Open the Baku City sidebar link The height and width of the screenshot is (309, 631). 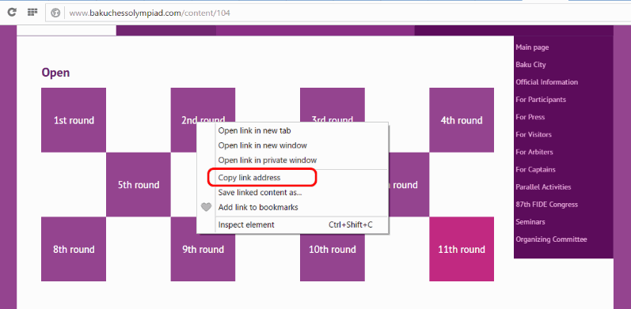[530, 65]
